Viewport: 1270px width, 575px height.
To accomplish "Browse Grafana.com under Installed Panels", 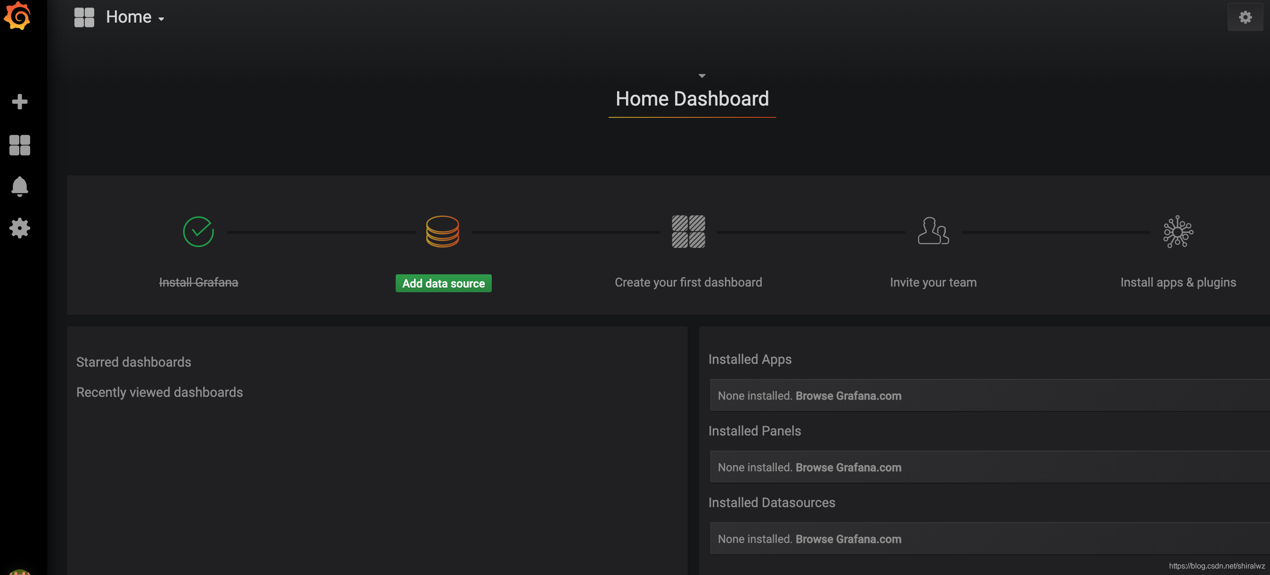I will point(848,468).
